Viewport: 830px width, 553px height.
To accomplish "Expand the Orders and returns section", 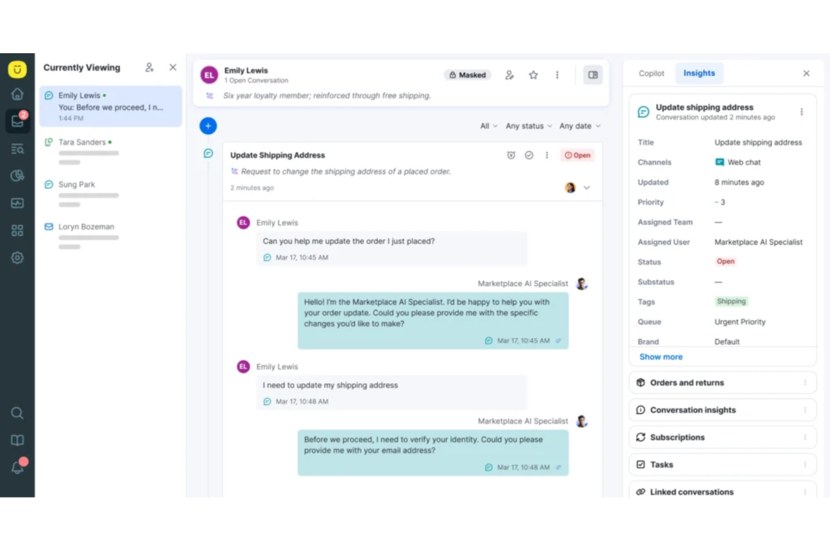I will click(x=687, y=383).
